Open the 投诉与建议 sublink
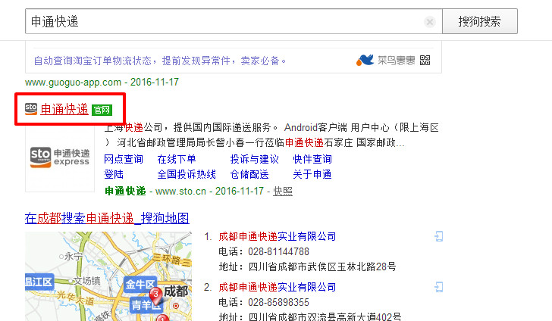Image resolution: width=552 pixels, height=321 pixels. pyautogui.click(x=255, y=159)
